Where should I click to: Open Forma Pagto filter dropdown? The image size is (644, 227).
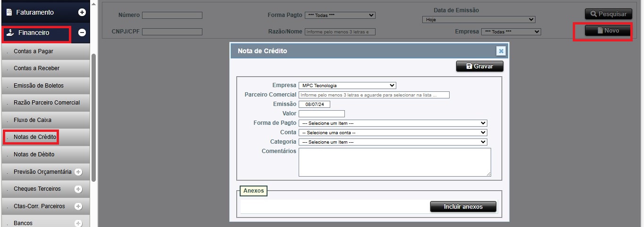pos(340,15)
